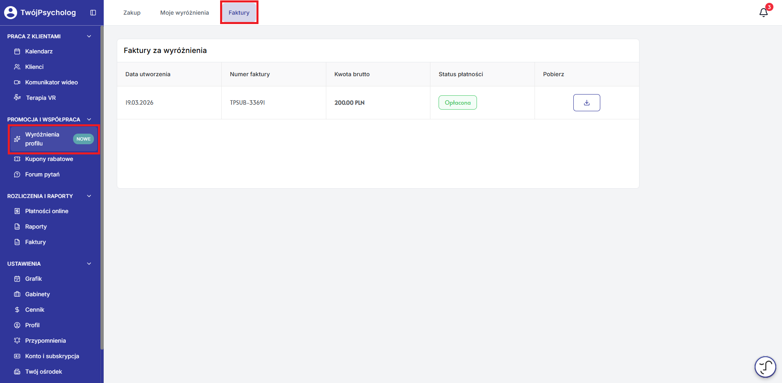
Task: Open Twój ośrodek page
Action: coord(44,372)
